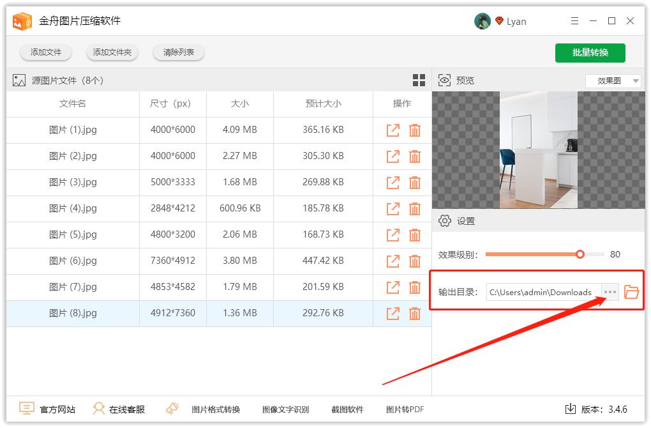Clear the list with 清除列表
This screenshot has width=651, height=428.
click(178, 52)
